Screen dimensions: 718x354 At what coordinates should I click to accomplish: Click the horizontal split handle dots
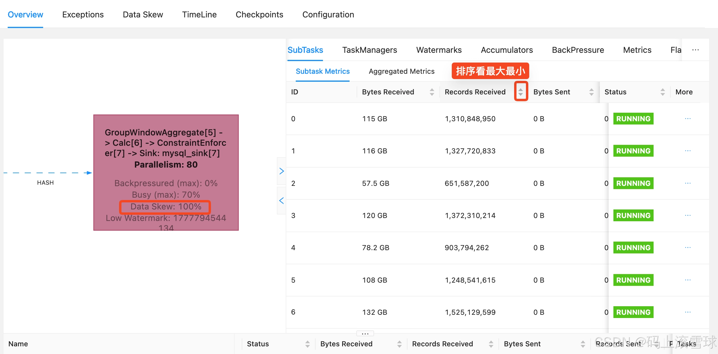coord(365,333)
